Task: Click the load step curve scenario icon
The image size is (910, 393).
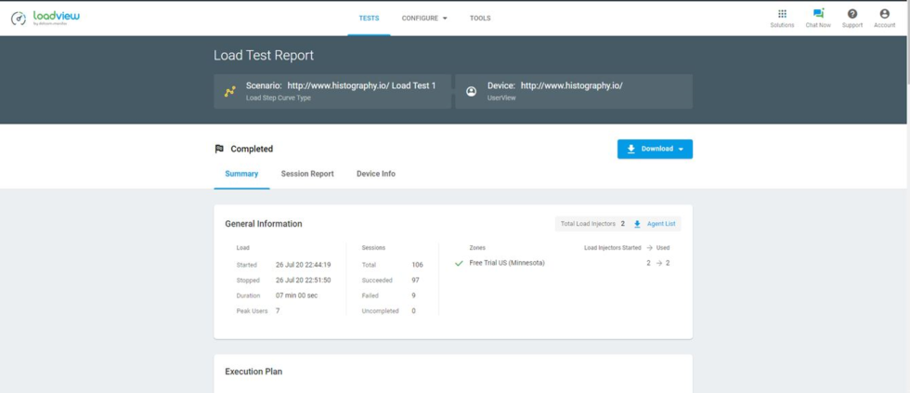Action: (230, 91)
